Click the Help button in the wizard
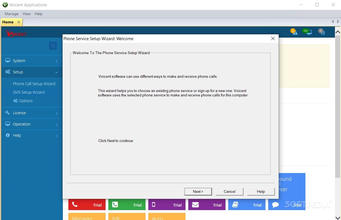 tap(261, 191)
